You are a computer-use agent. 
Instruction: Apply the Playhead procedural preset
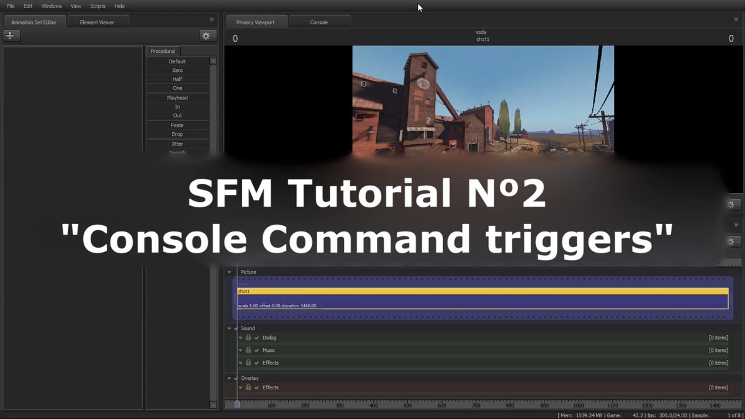(178, 97)
